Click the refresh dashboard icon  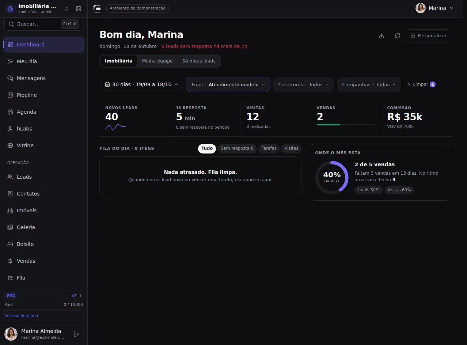point(398,36)
